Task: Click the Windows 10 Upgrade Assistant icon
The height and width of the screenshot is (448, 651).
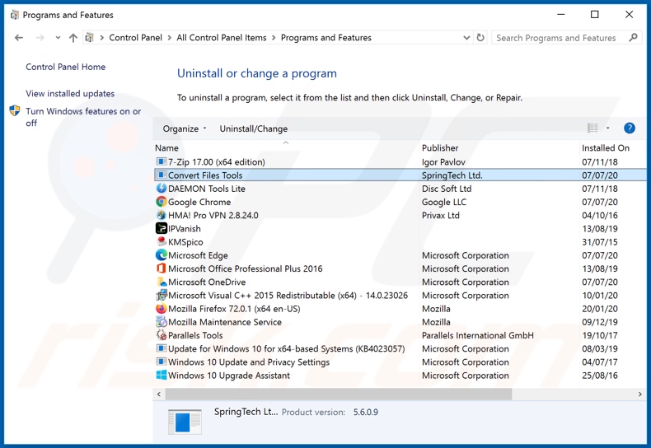Action: point(161,375)
